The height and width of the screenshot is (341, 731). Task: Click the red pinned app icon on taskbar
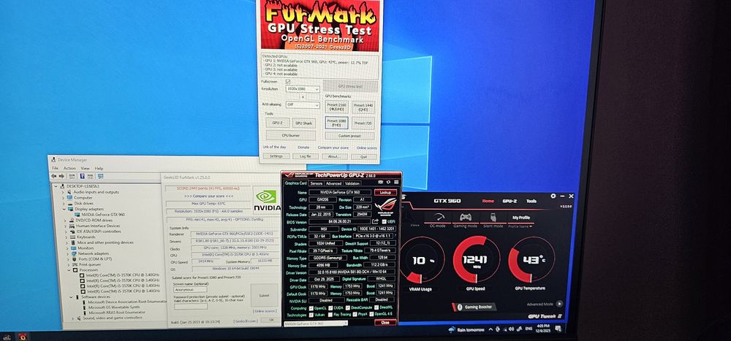pos(23,337)
